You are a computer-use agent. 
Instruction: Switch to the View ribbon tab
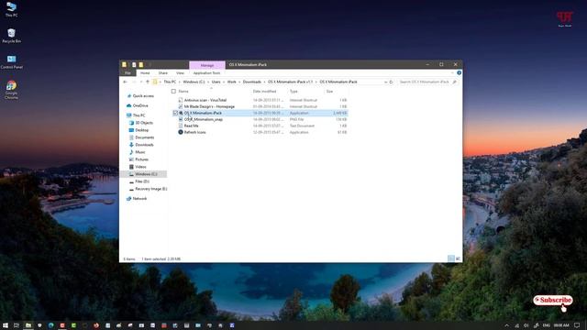tap(180, 73)
